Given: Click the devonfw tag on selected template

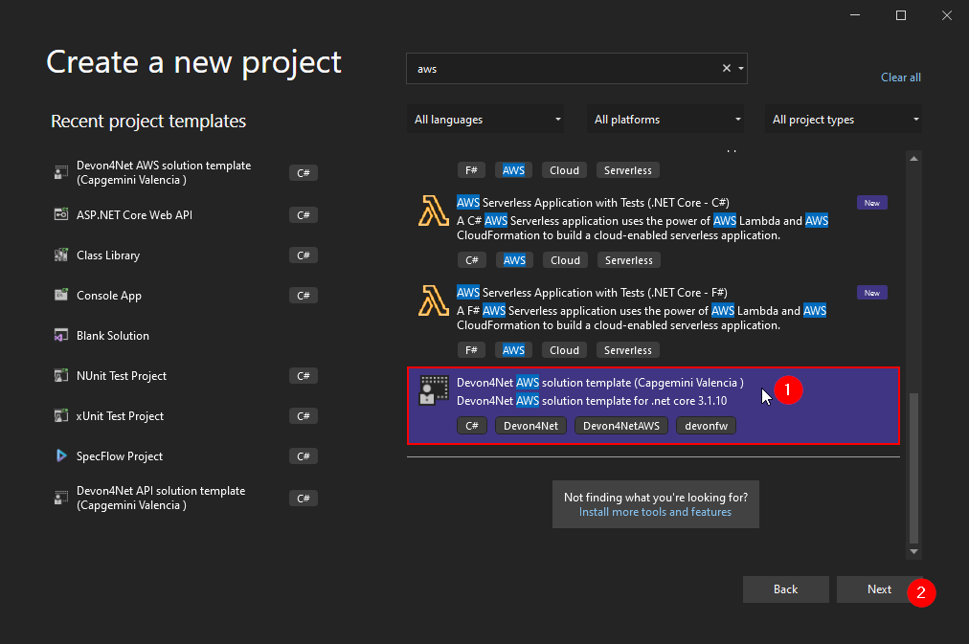Looking at the screenshot, I should pos(706,425).
